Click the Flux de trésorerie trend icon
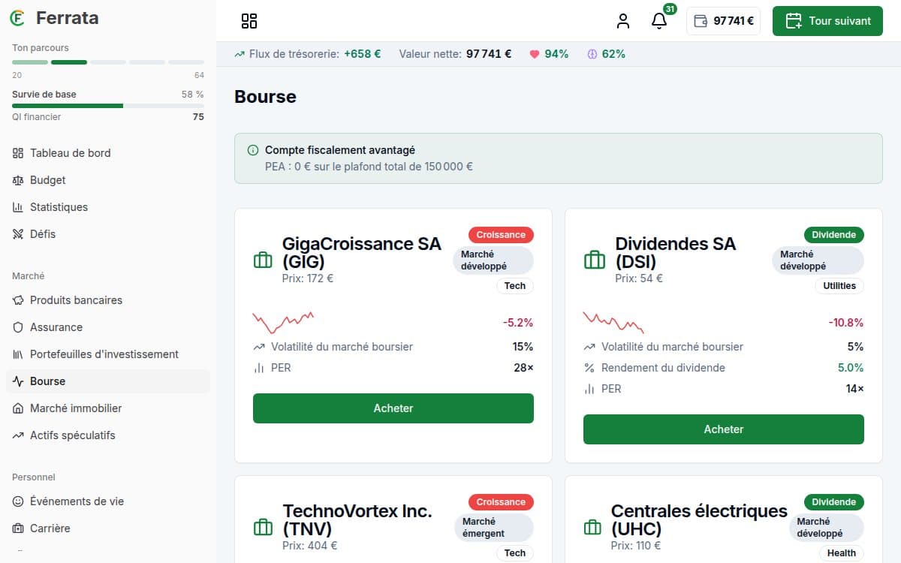901x563 pixels. (240, 54)
